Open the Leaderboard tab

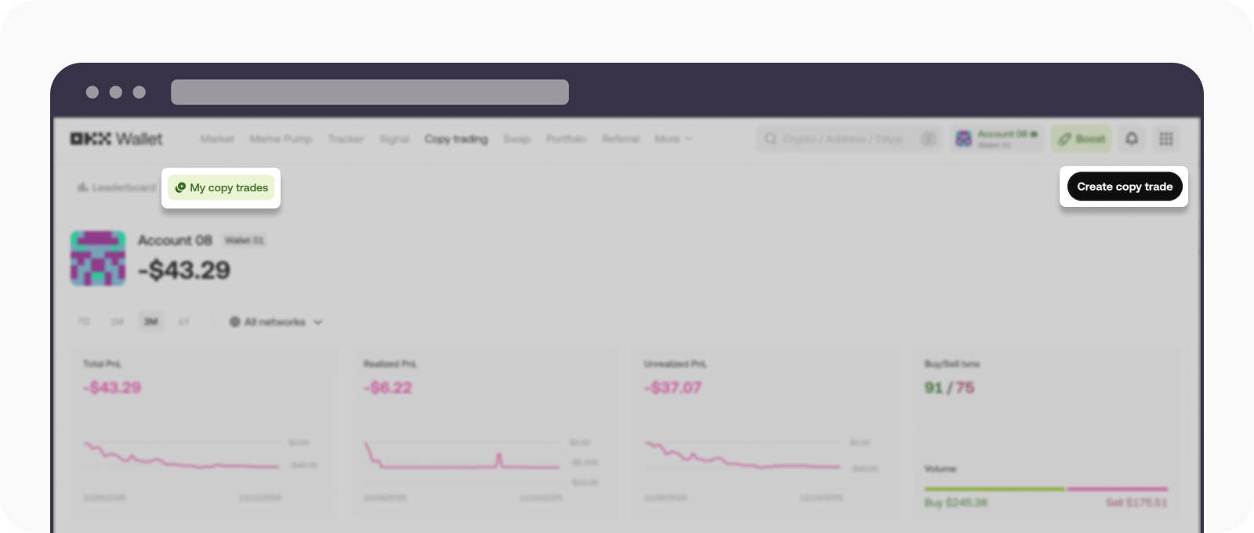tap(116, 187)
